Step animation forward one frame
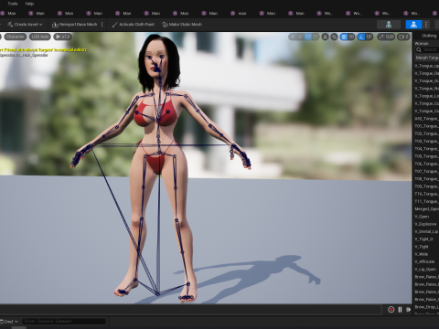 (409, 310)
